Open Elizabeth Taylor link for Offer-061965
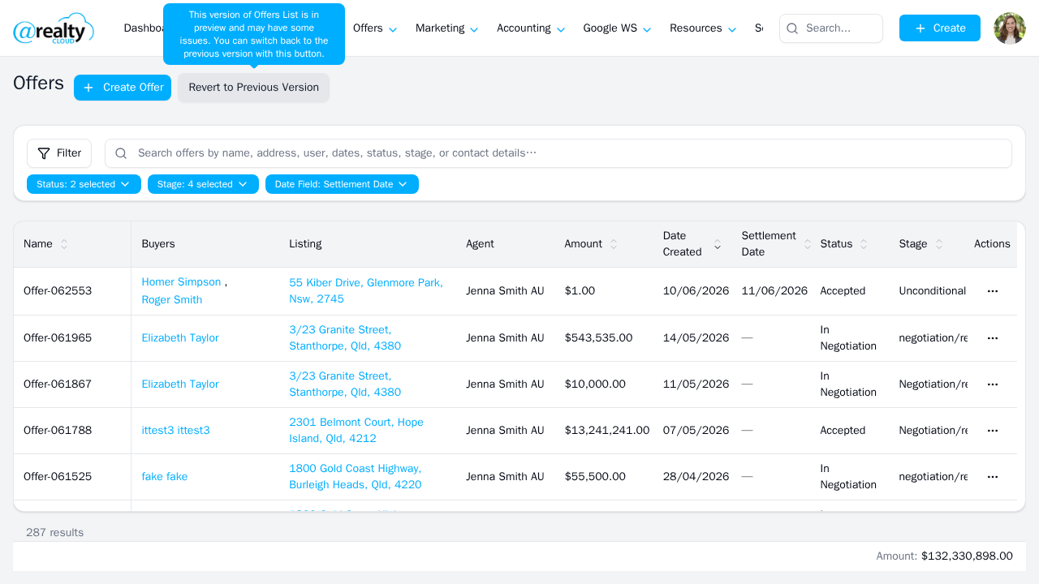The height and width of the screenshot is (584, 1039). tap(180, 338)
